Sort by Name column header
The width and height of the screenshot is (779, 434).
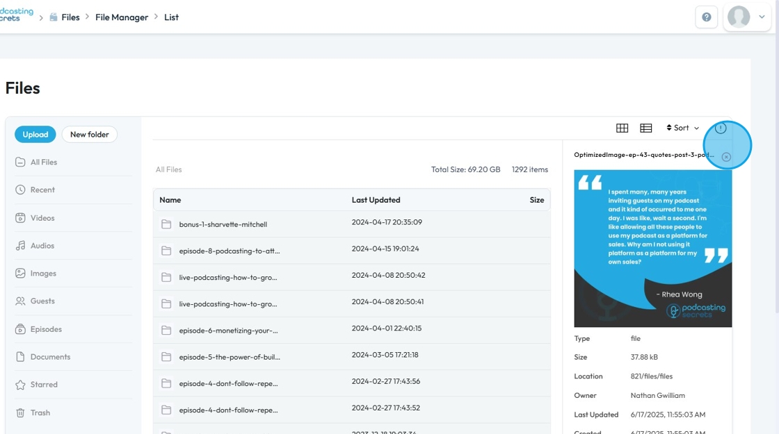[170, 200]
